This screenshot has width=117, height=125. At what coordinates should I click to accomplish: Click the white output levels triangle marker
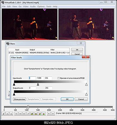[86, 94]
